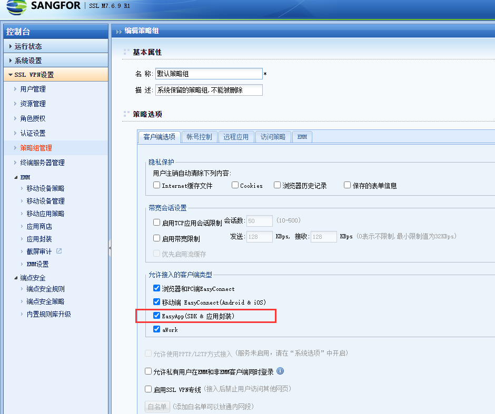The image size is (495, 414).
Task: Expand the 系统设置 menu section
Action: click(56, 60)
